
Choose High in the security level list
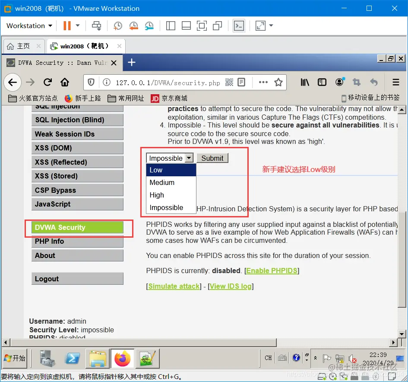(x=171, y=195)
